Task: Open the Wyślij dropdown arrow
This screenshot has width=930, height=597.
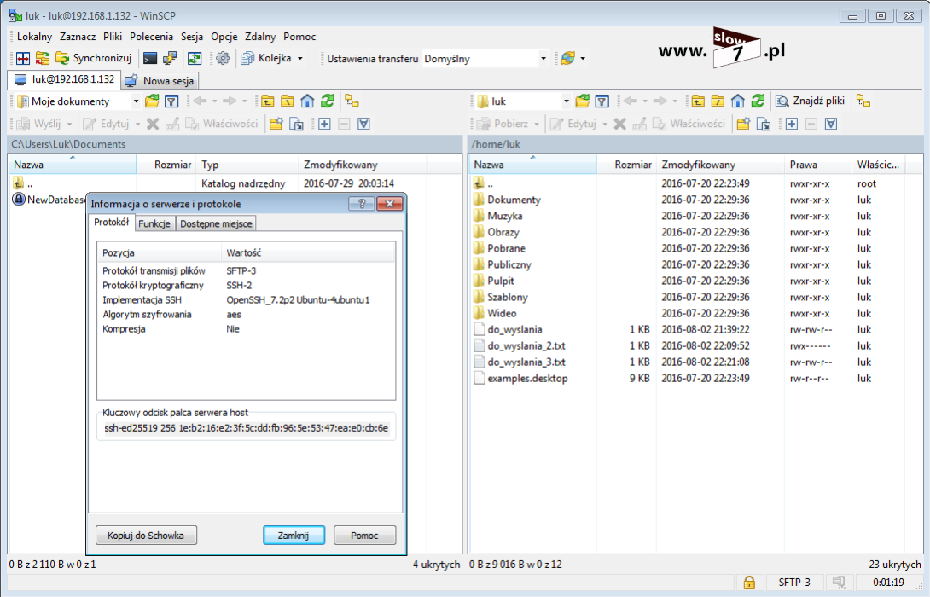Action: (69, 124)
